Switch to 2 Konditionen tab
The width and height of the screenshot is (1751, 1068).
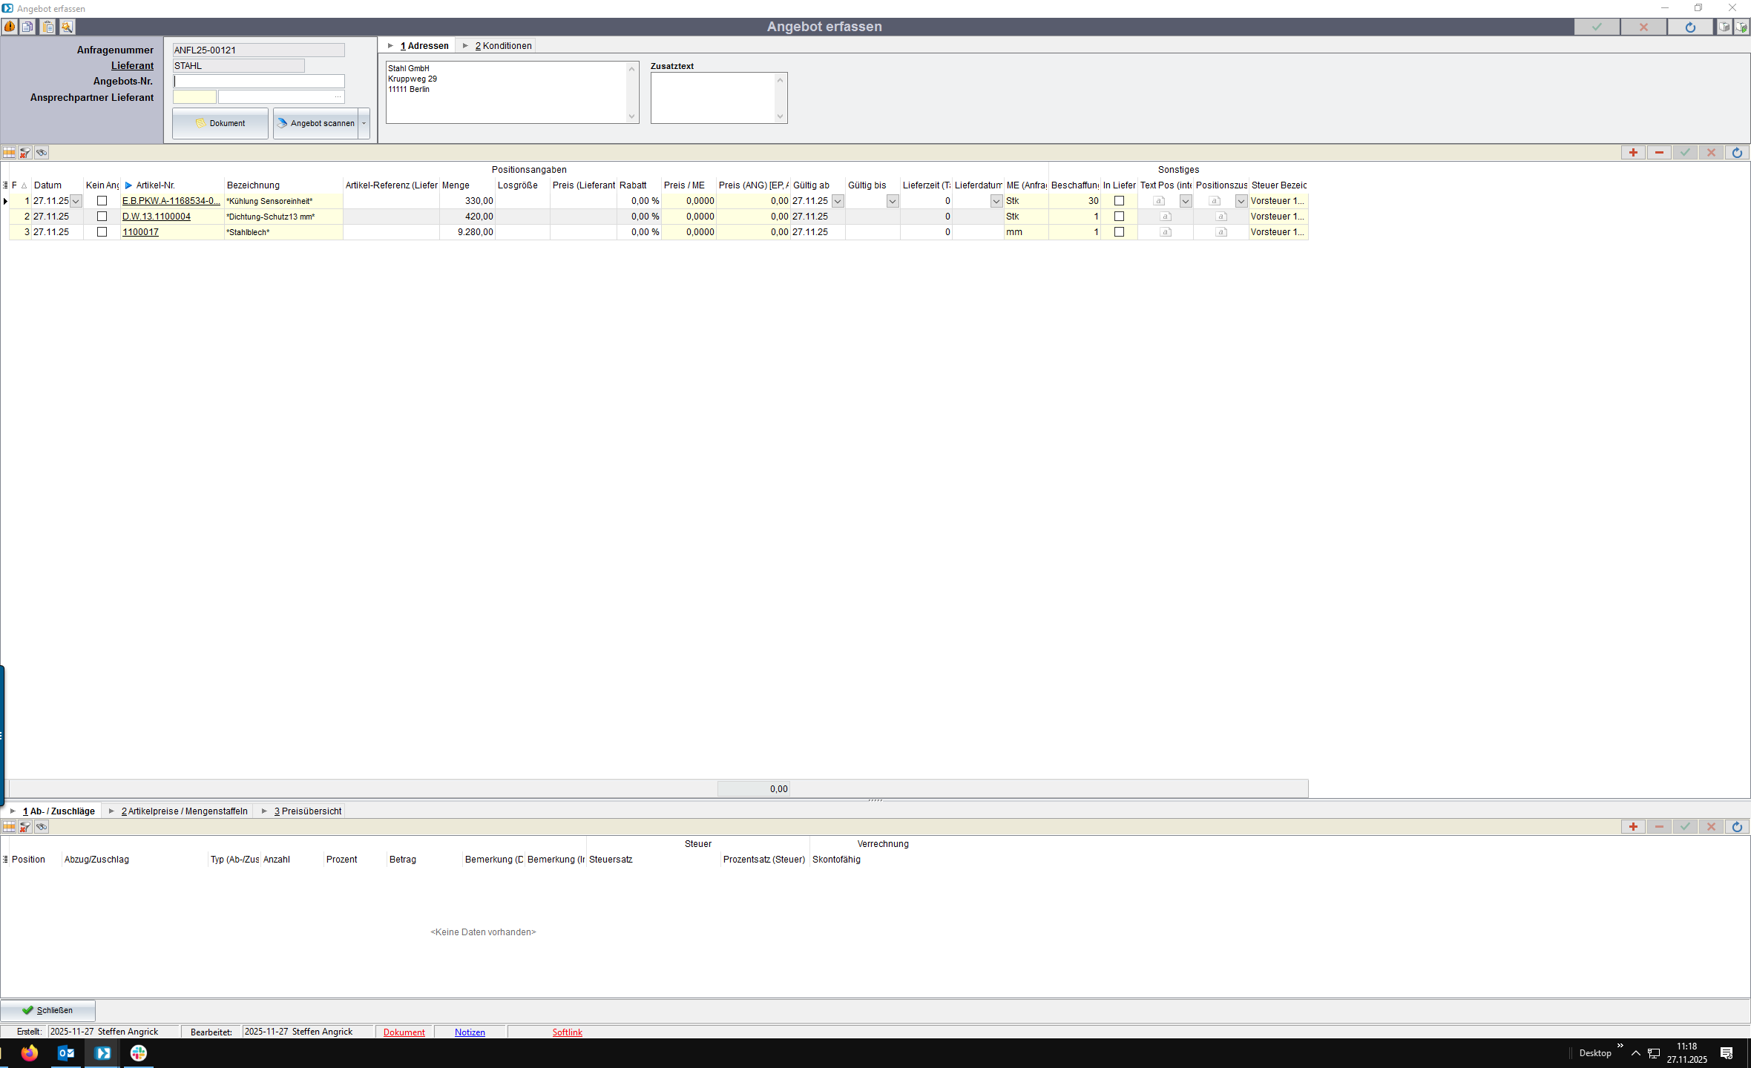(x=502, y=46)
